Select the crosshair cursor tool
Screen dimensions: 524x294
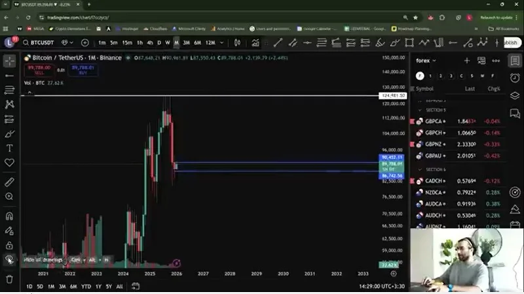(x=9, y=61)
